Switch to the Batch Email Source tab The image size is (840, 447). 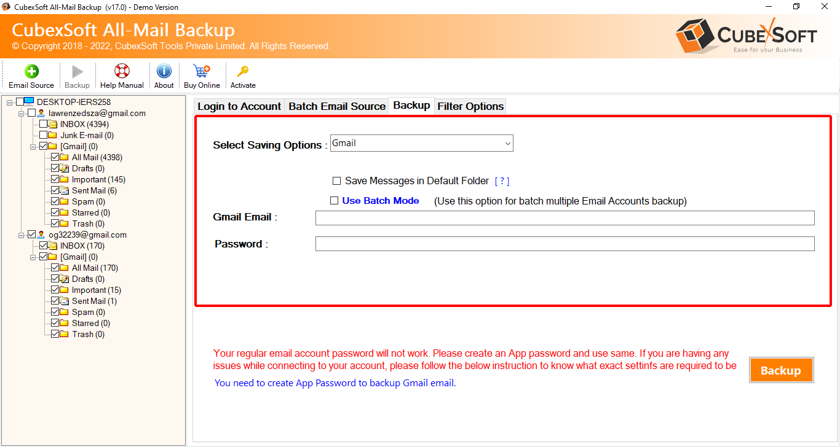(337, 106)
